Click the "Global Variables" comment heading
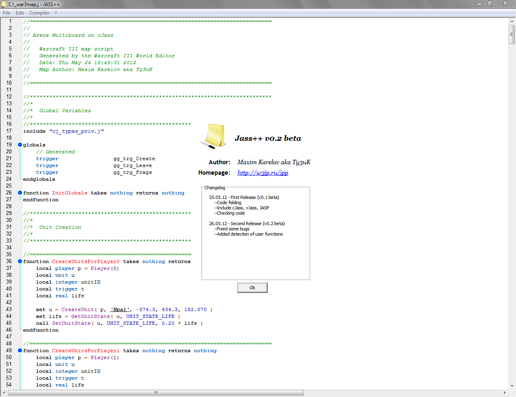 pos(65,111)
